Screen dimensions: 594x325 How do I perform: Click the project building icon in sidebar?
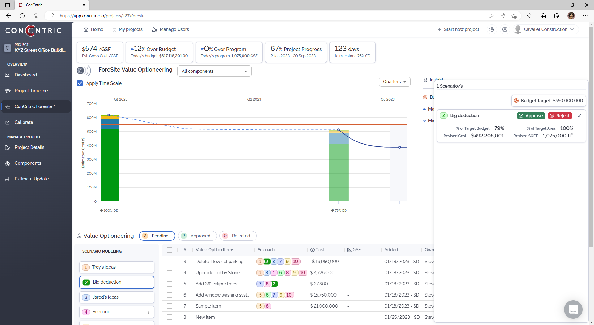click(x=7, y=48)
